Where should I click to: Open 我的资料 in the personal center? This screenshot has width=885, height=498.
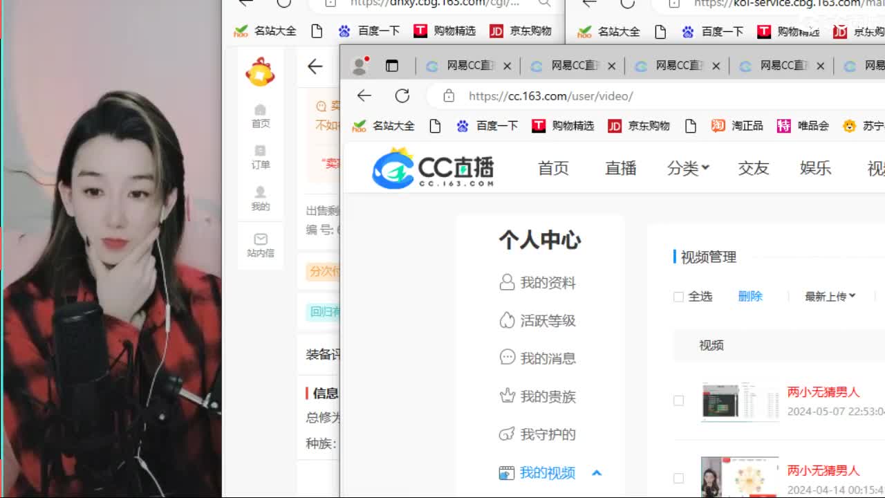point(537,282)
